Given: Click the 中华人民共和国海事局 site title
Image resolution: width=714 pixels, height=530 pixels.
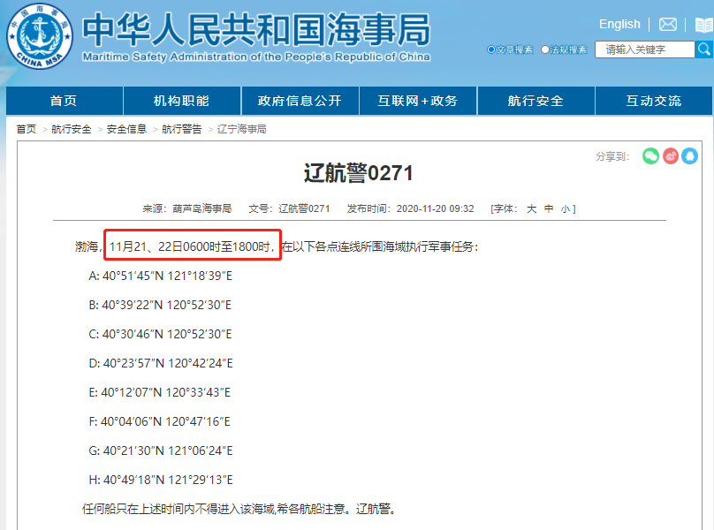Looking at the screenshot, I should (256, 30).
